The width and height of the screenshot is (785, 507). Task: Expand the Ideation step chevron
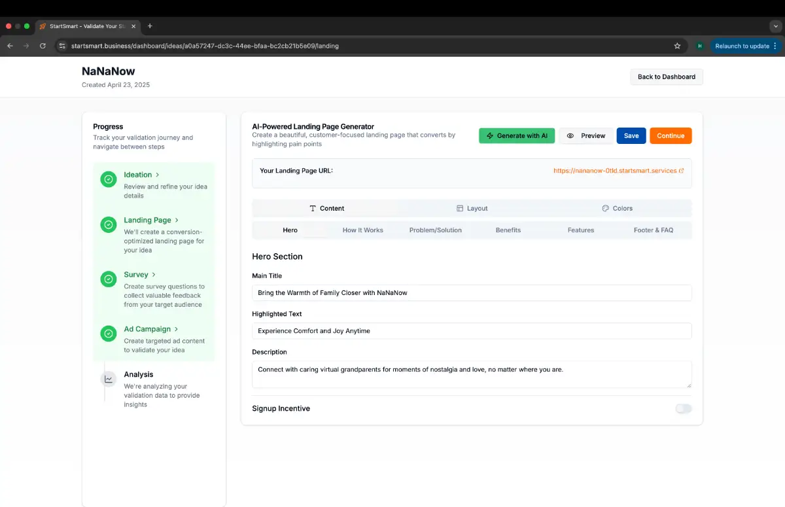click(x=158, y=175)
